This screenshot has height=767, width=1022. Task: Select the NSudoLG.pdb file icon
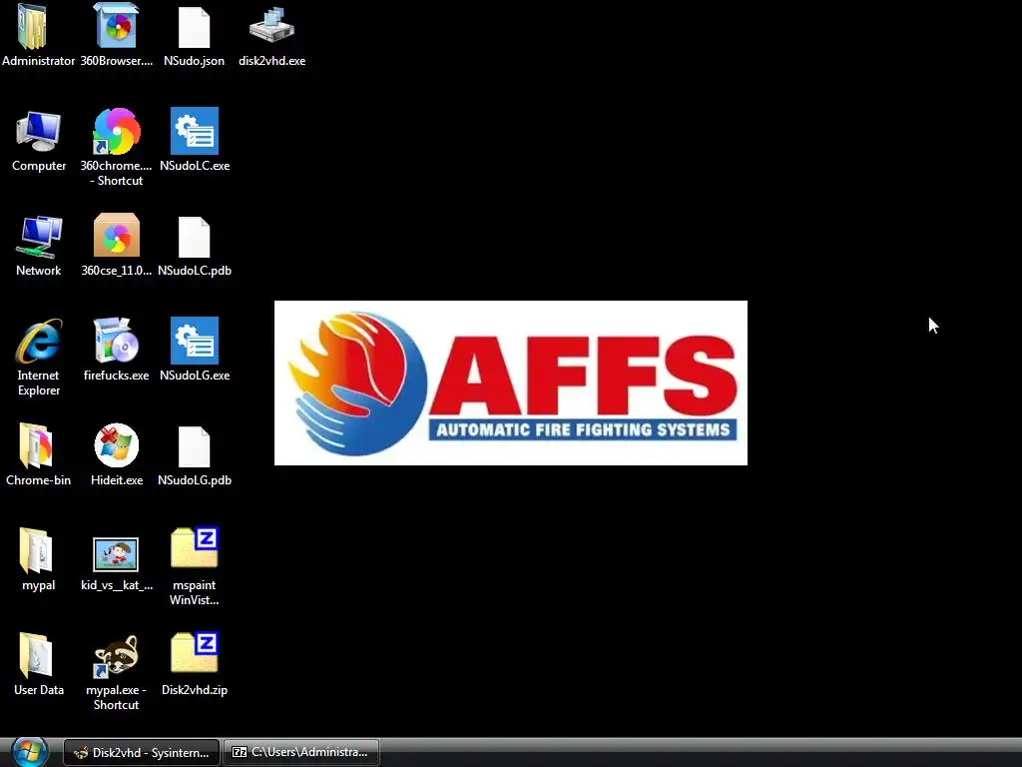coord(195,446)
